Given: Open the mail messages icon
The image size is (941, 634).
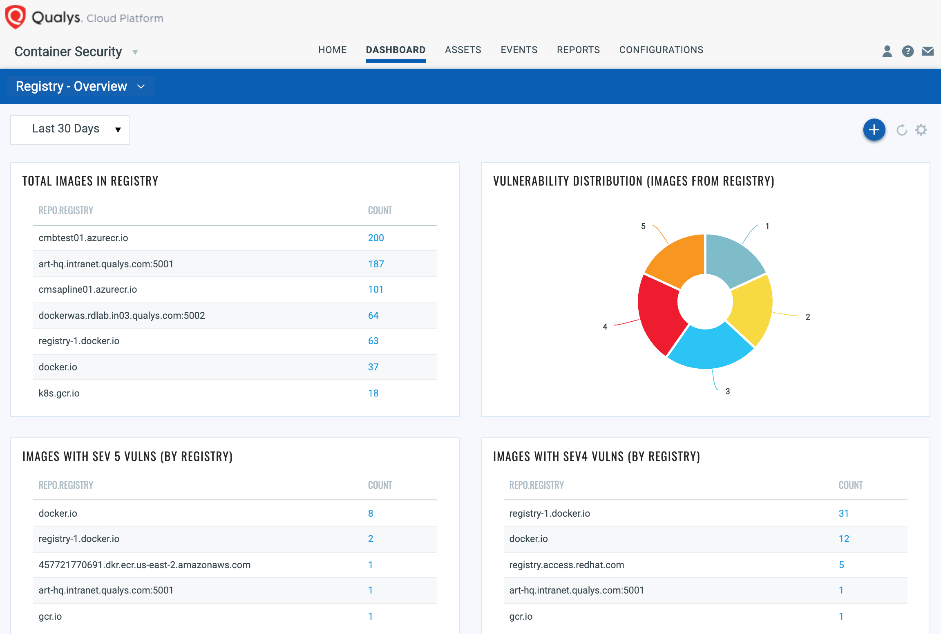Looking at the screenshot, I should 928,51.
